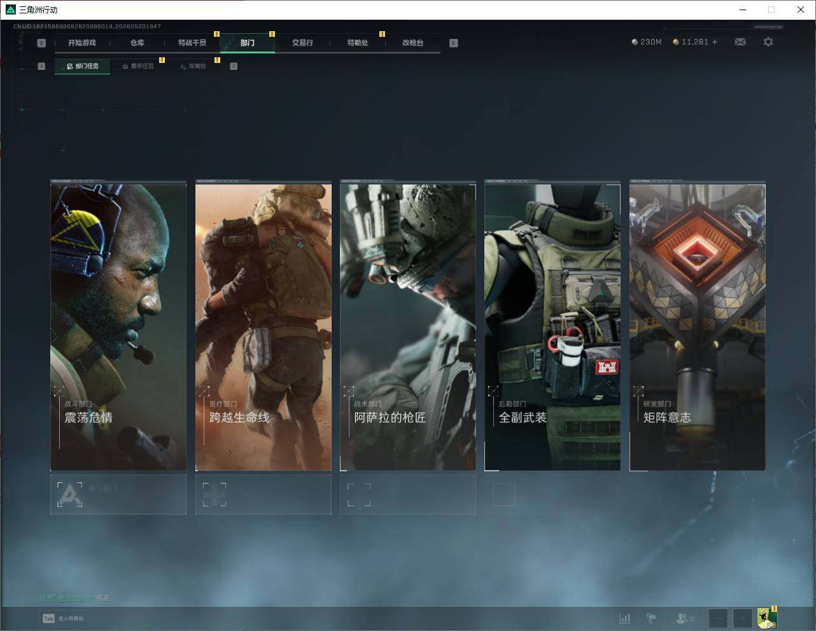This screenshot has width=816, height=631.
Task: Click the 11,281 gold currency balance
Action: 691,42
